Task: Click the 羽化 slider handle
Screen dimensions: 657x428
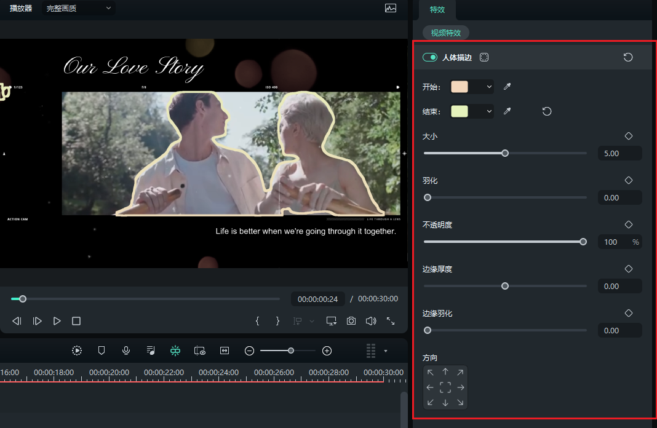Action: click(x=428, y=197)
